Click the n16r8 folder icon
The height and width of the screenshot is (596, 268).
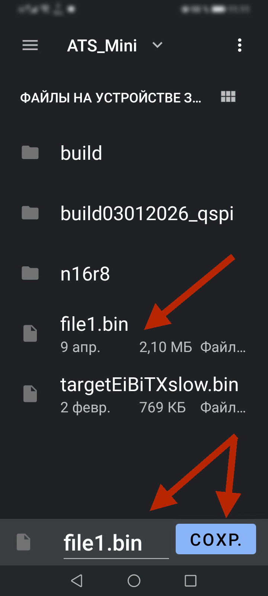coord(30,274)
